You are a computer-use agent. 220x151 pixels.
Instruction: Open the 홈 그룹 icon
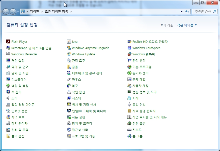[129, 136]
